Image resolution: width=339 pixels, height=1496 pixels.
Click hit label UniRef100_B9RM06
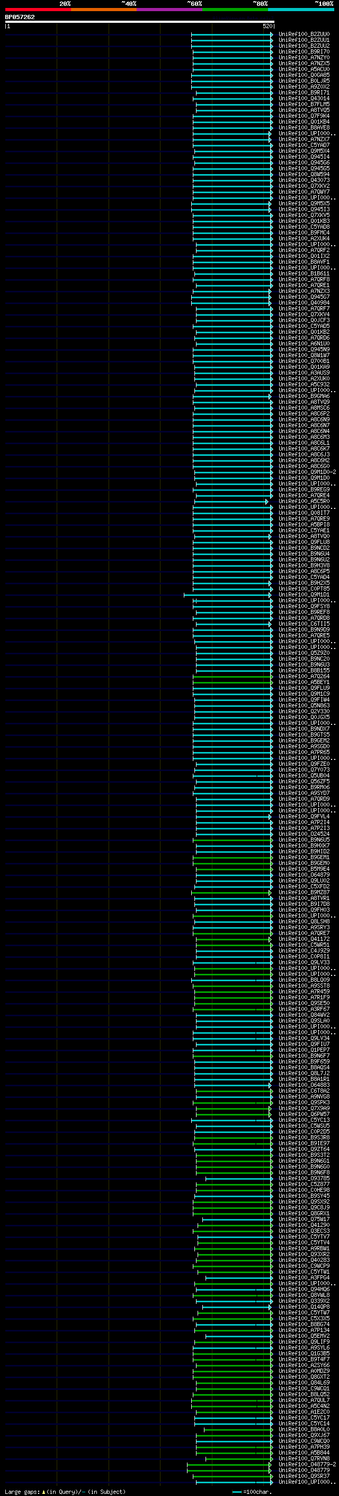(304, 788)
